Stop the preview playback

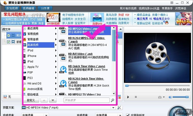coord(136,97)
